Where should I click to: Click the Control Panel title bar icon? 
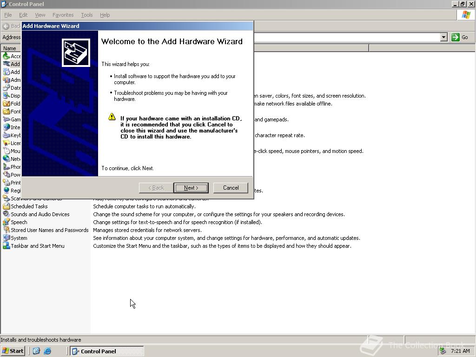point(4,4)
